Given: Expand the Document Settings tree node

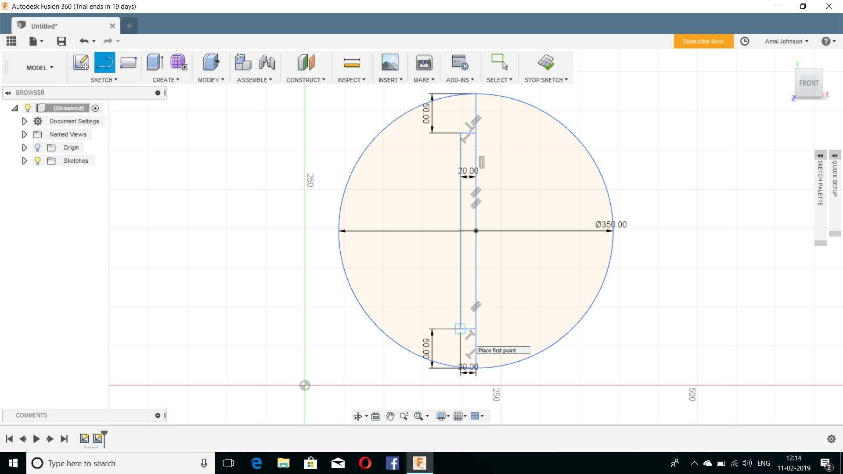Looking at the screenshot, I should [25, 121].
